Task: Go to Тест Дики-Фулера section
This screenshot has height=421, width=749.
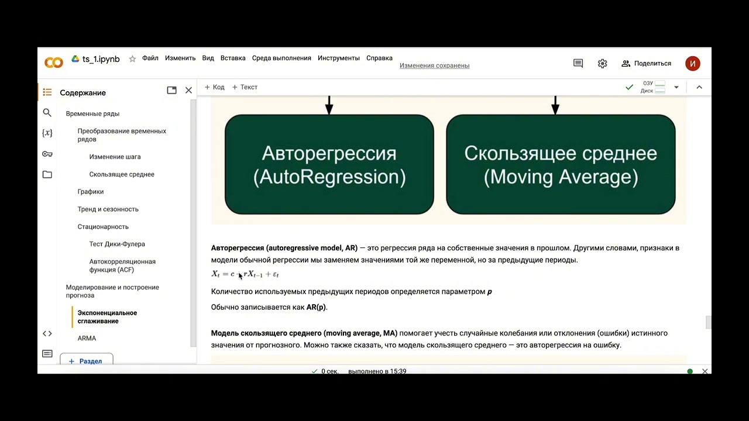Action: tap(117, 244)
